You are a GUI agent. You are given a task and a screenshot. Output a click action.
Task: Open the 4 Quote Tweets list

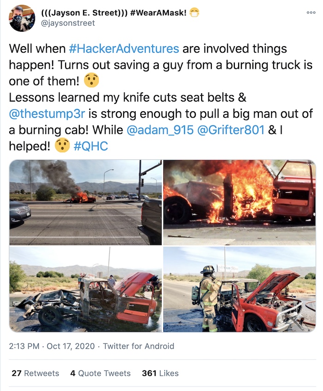(x=101, y=373)
